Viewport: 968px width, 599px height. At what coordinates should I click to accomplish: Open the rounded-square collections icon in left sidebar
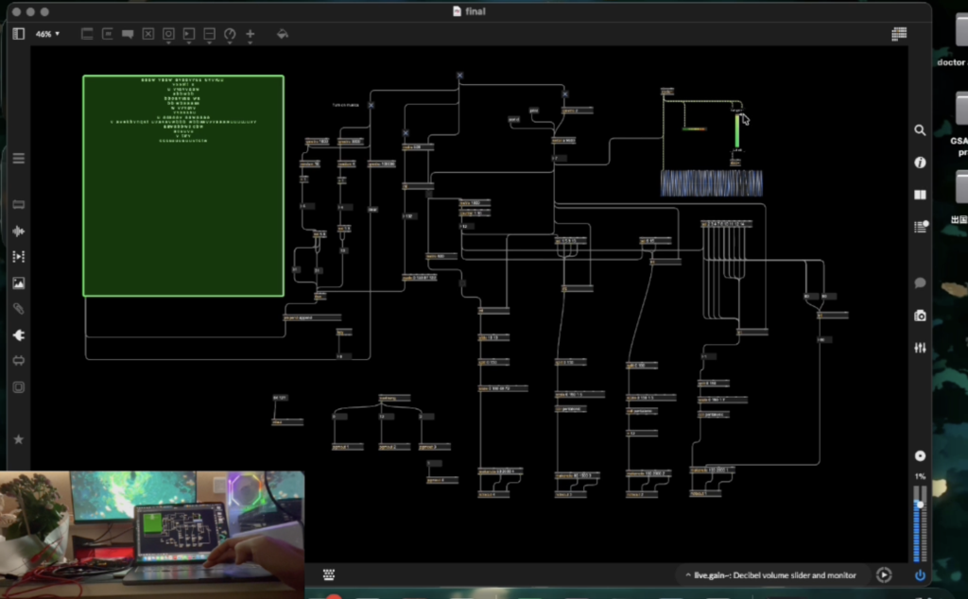19,387
